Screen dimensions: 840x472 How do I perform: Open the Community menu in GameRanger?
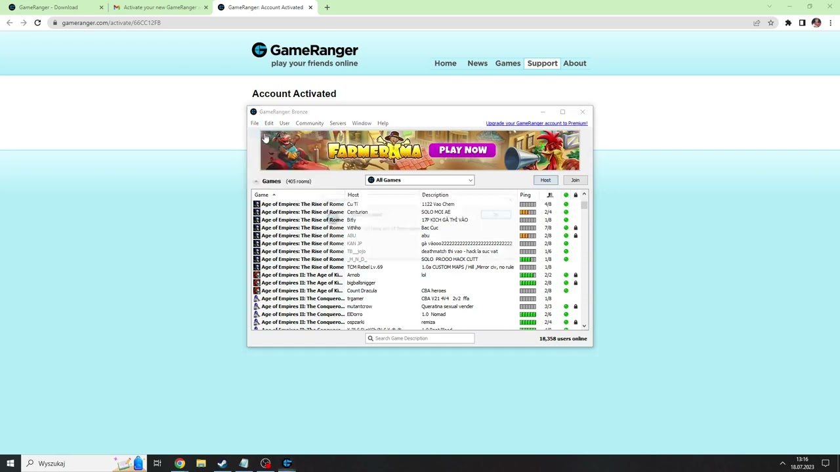point(309,123)
